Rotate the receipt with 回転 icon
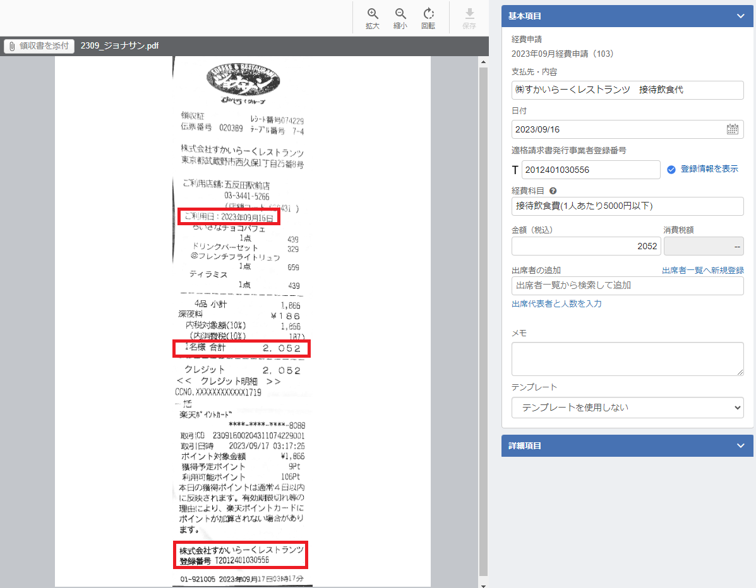Image resolution: width=756 pixels, height=588 pixels. click(428, 14)
